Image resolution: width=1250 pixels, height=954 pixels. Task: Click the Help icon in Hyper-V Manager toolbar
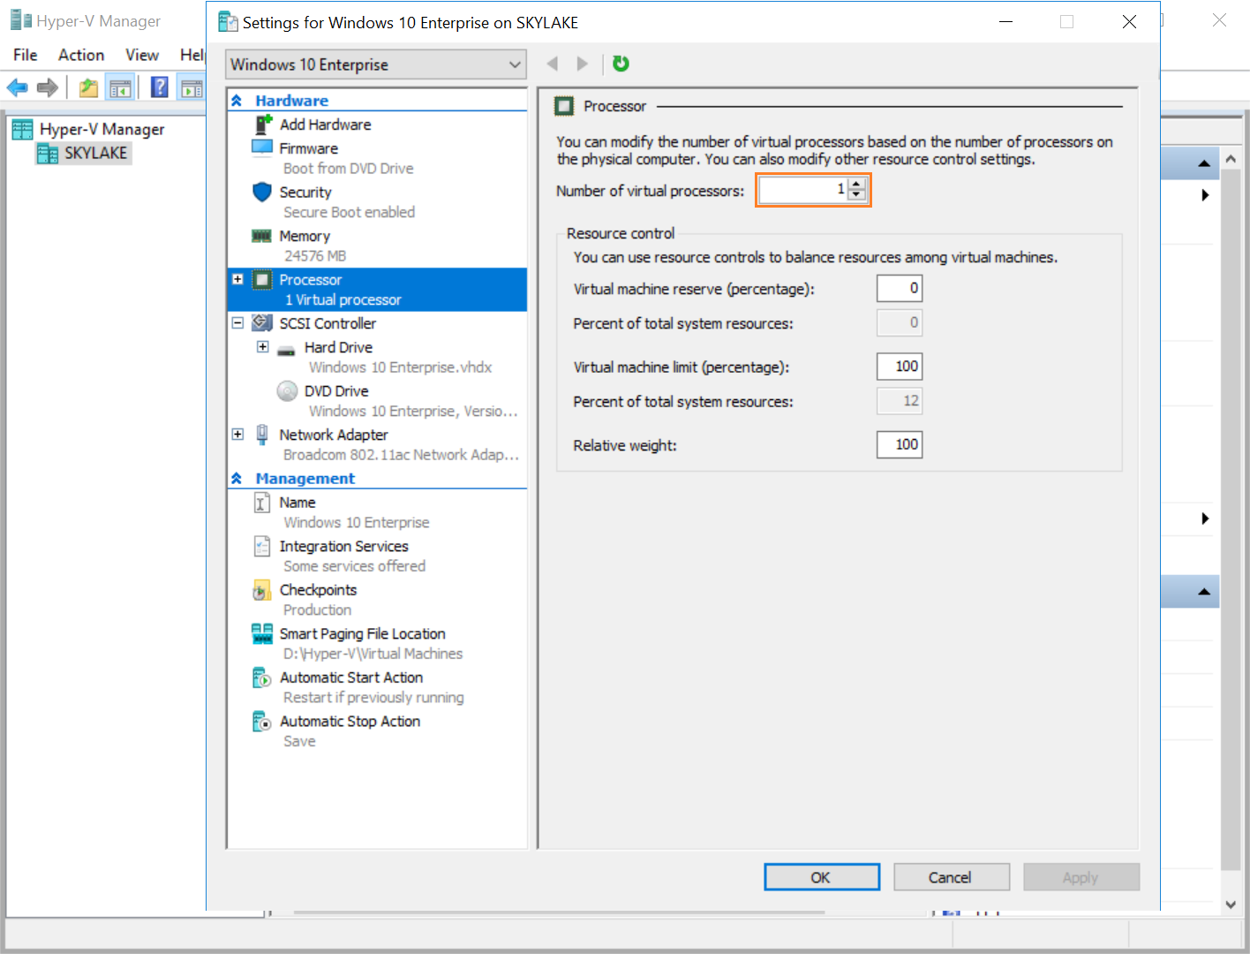(160, 87)
